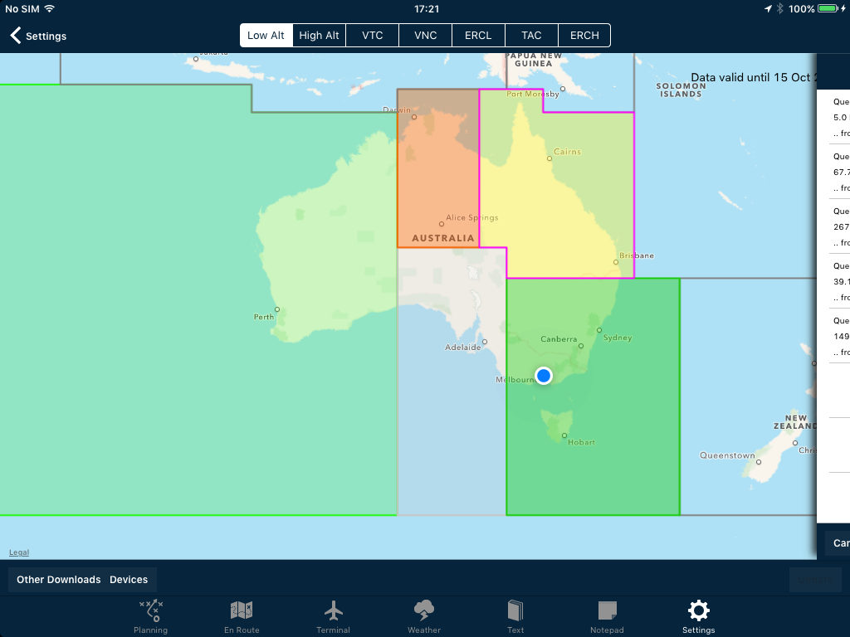850x637 pixels.
Task: Select the Low Alt chart tab
Action: [x=266, y=35]
